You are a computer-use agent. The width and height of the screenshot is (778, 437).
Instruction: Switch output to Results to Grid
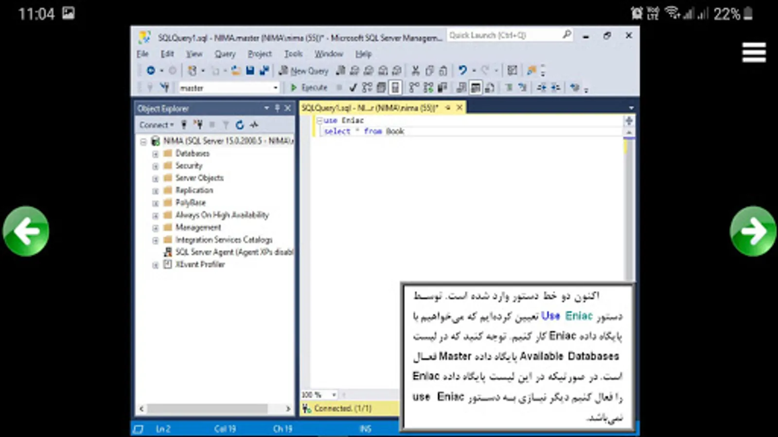(476, 87)
